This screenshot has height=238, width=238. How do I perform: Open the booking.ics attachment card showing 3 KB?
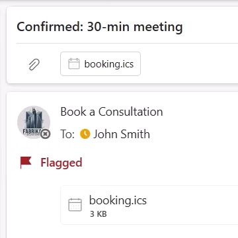tap(149, 205)
